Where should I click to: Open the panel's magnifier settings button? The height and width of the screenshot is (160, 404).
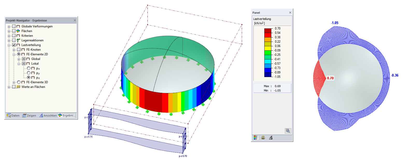tap(288, 131)
